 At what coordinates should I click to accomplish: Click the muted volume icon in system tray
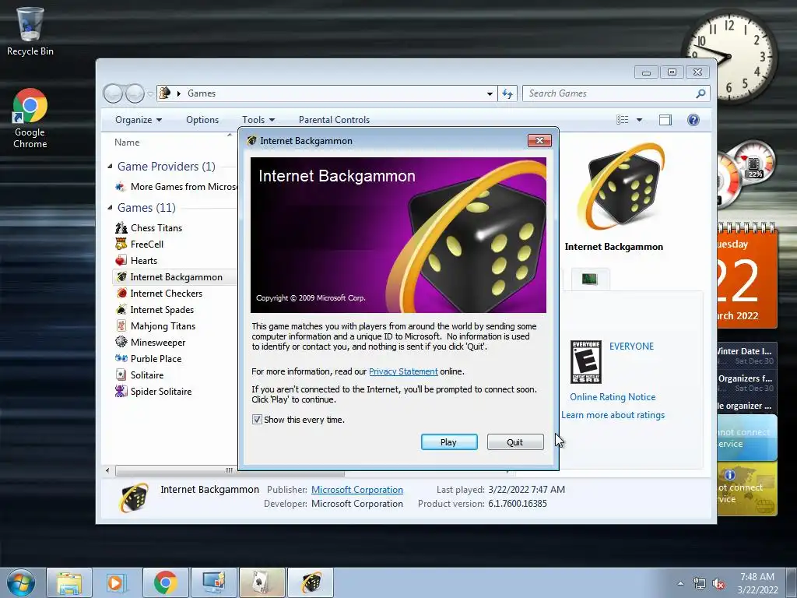click(718, 584)
